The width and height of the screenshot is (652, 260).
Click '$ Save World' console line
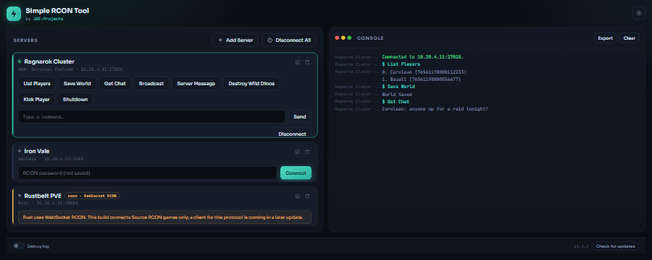tap(398, 87)
